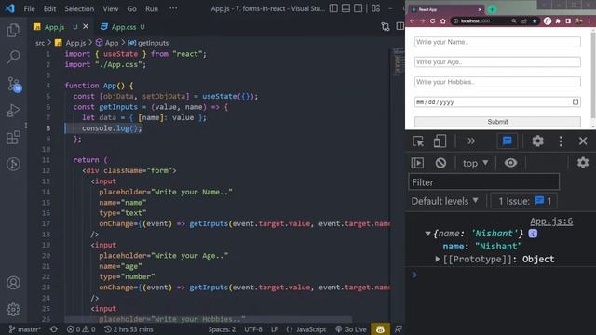Open DevTools three-dot customize menu
Image resolution: width=596 pixels, height=335 pixels.
[x=561, y=141]
